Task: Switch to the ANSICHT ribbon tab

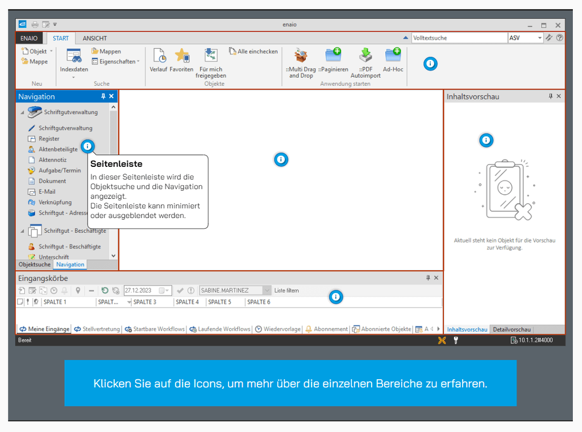Action: coord(94,38)
